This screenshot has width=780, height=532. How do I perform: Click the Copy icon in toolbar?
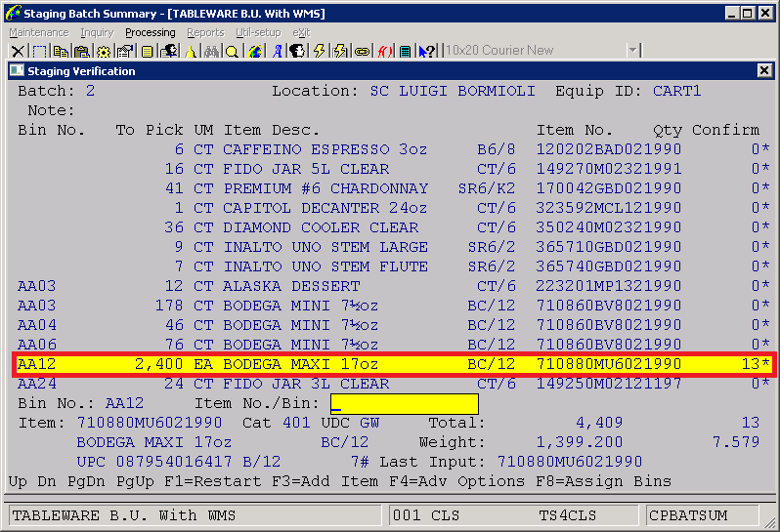pos(61,51)
